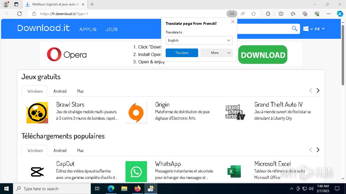Click the translate icon in address bar
Viewport: 346px width, 194px height.
[232, 14]
